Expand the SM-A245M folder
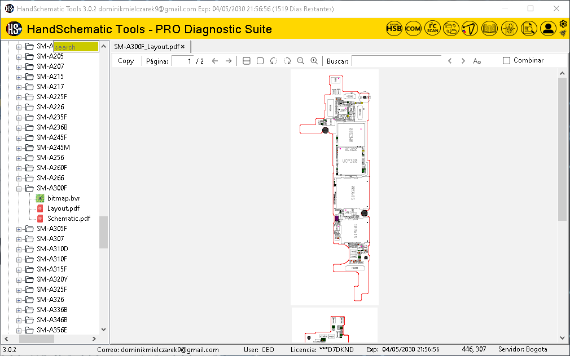 pyautogui.click(x=19, y=148)
